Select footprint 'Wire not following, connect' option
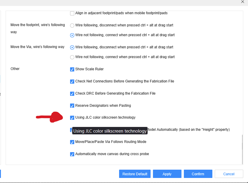Screen dimensions: 248x183 pos(72,35)
